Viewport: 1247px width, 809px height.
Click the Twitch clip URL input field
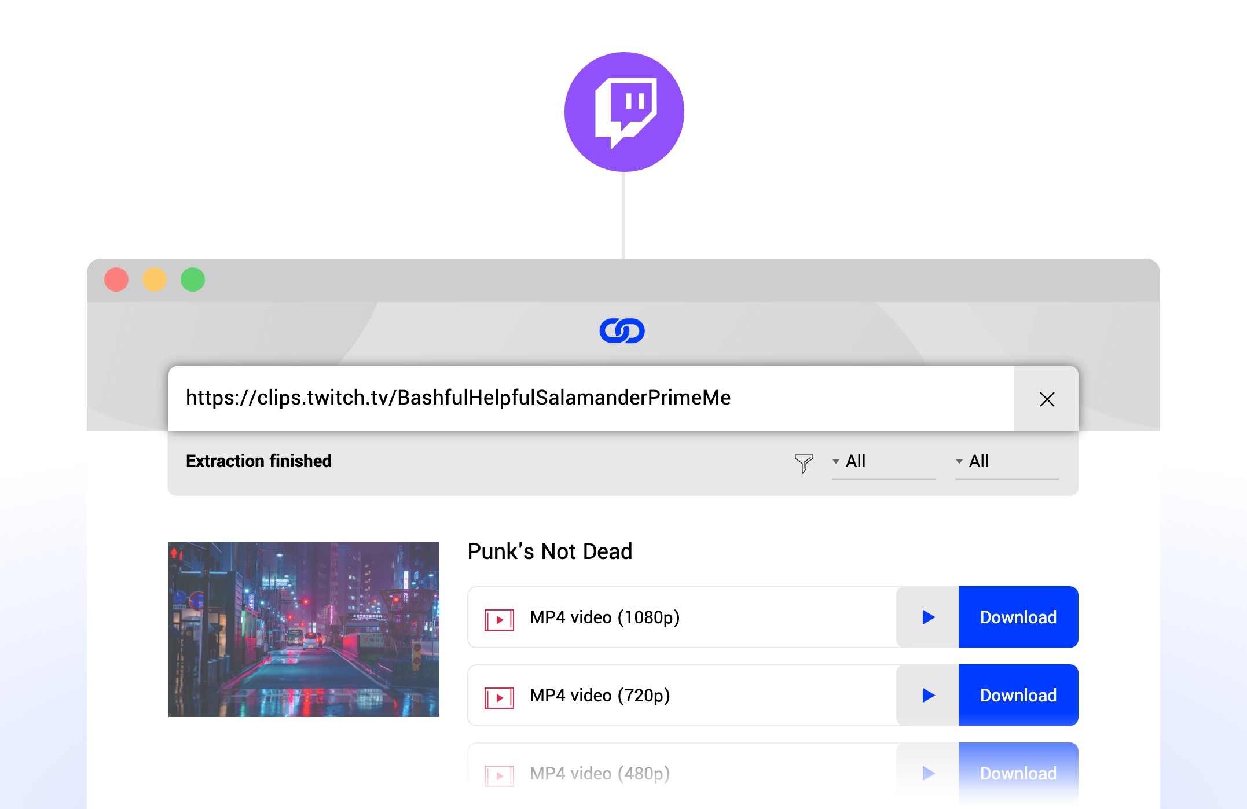[591, 399]
